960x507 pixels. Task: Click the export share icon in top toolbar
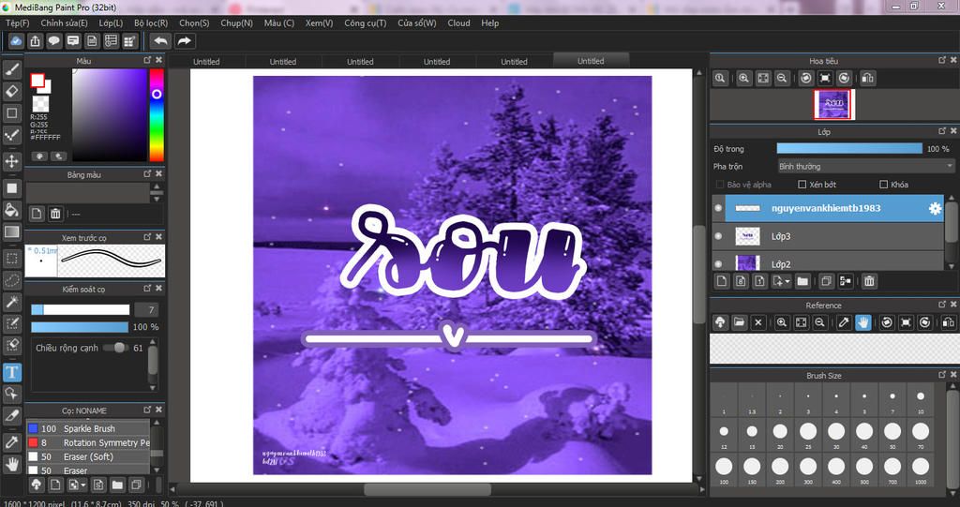pyautogui.click(x=35, y=41)
